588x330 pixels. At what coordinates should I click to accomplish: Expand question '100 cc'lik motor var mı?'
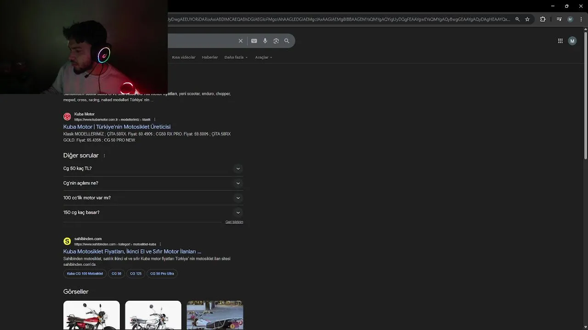(x=153, y=198)
